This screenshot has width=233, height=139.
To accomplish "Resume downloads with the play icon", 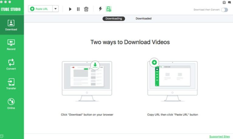I will coord(70,9).
